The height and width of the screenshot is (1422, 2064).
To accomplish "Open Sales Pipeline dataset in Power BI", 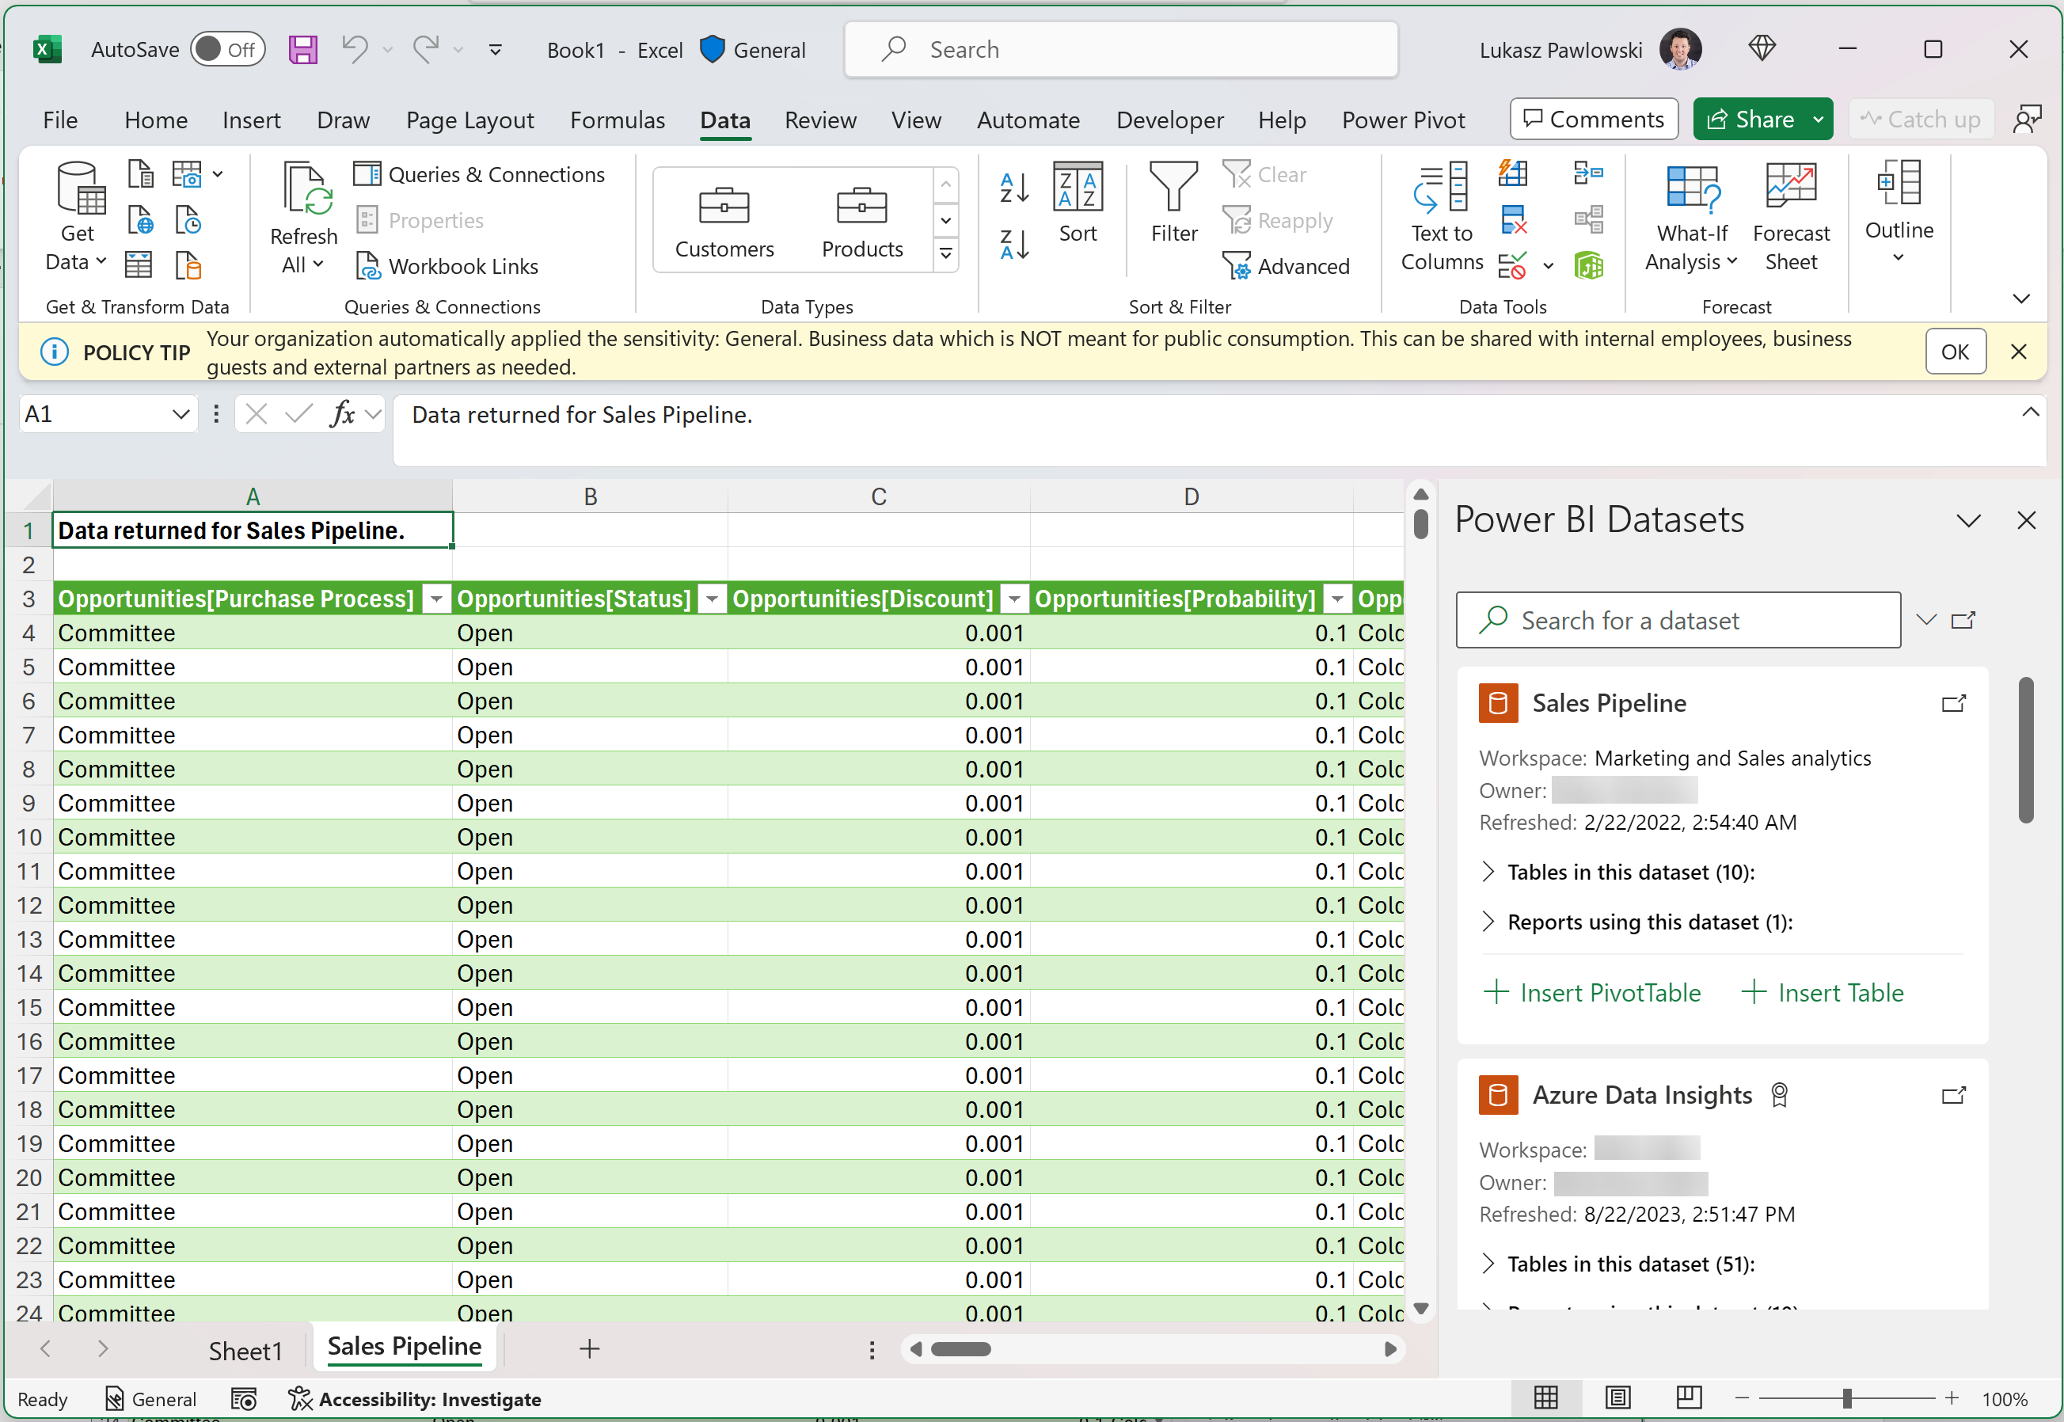I will (1953, 704).
